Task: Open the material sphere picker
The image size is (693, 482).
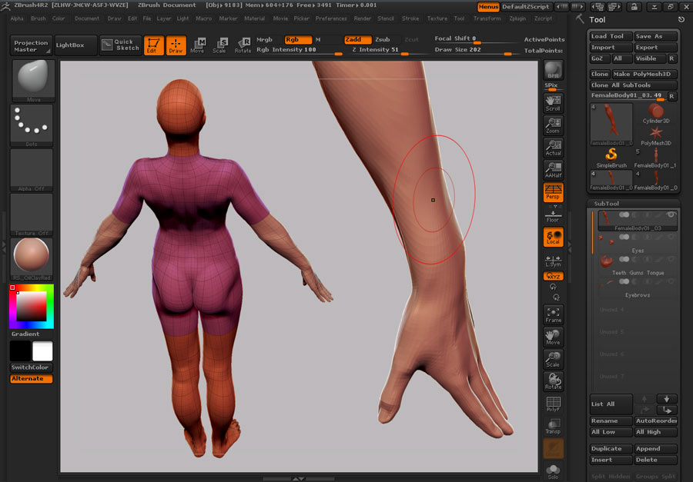Action: (x=32, y=259)
